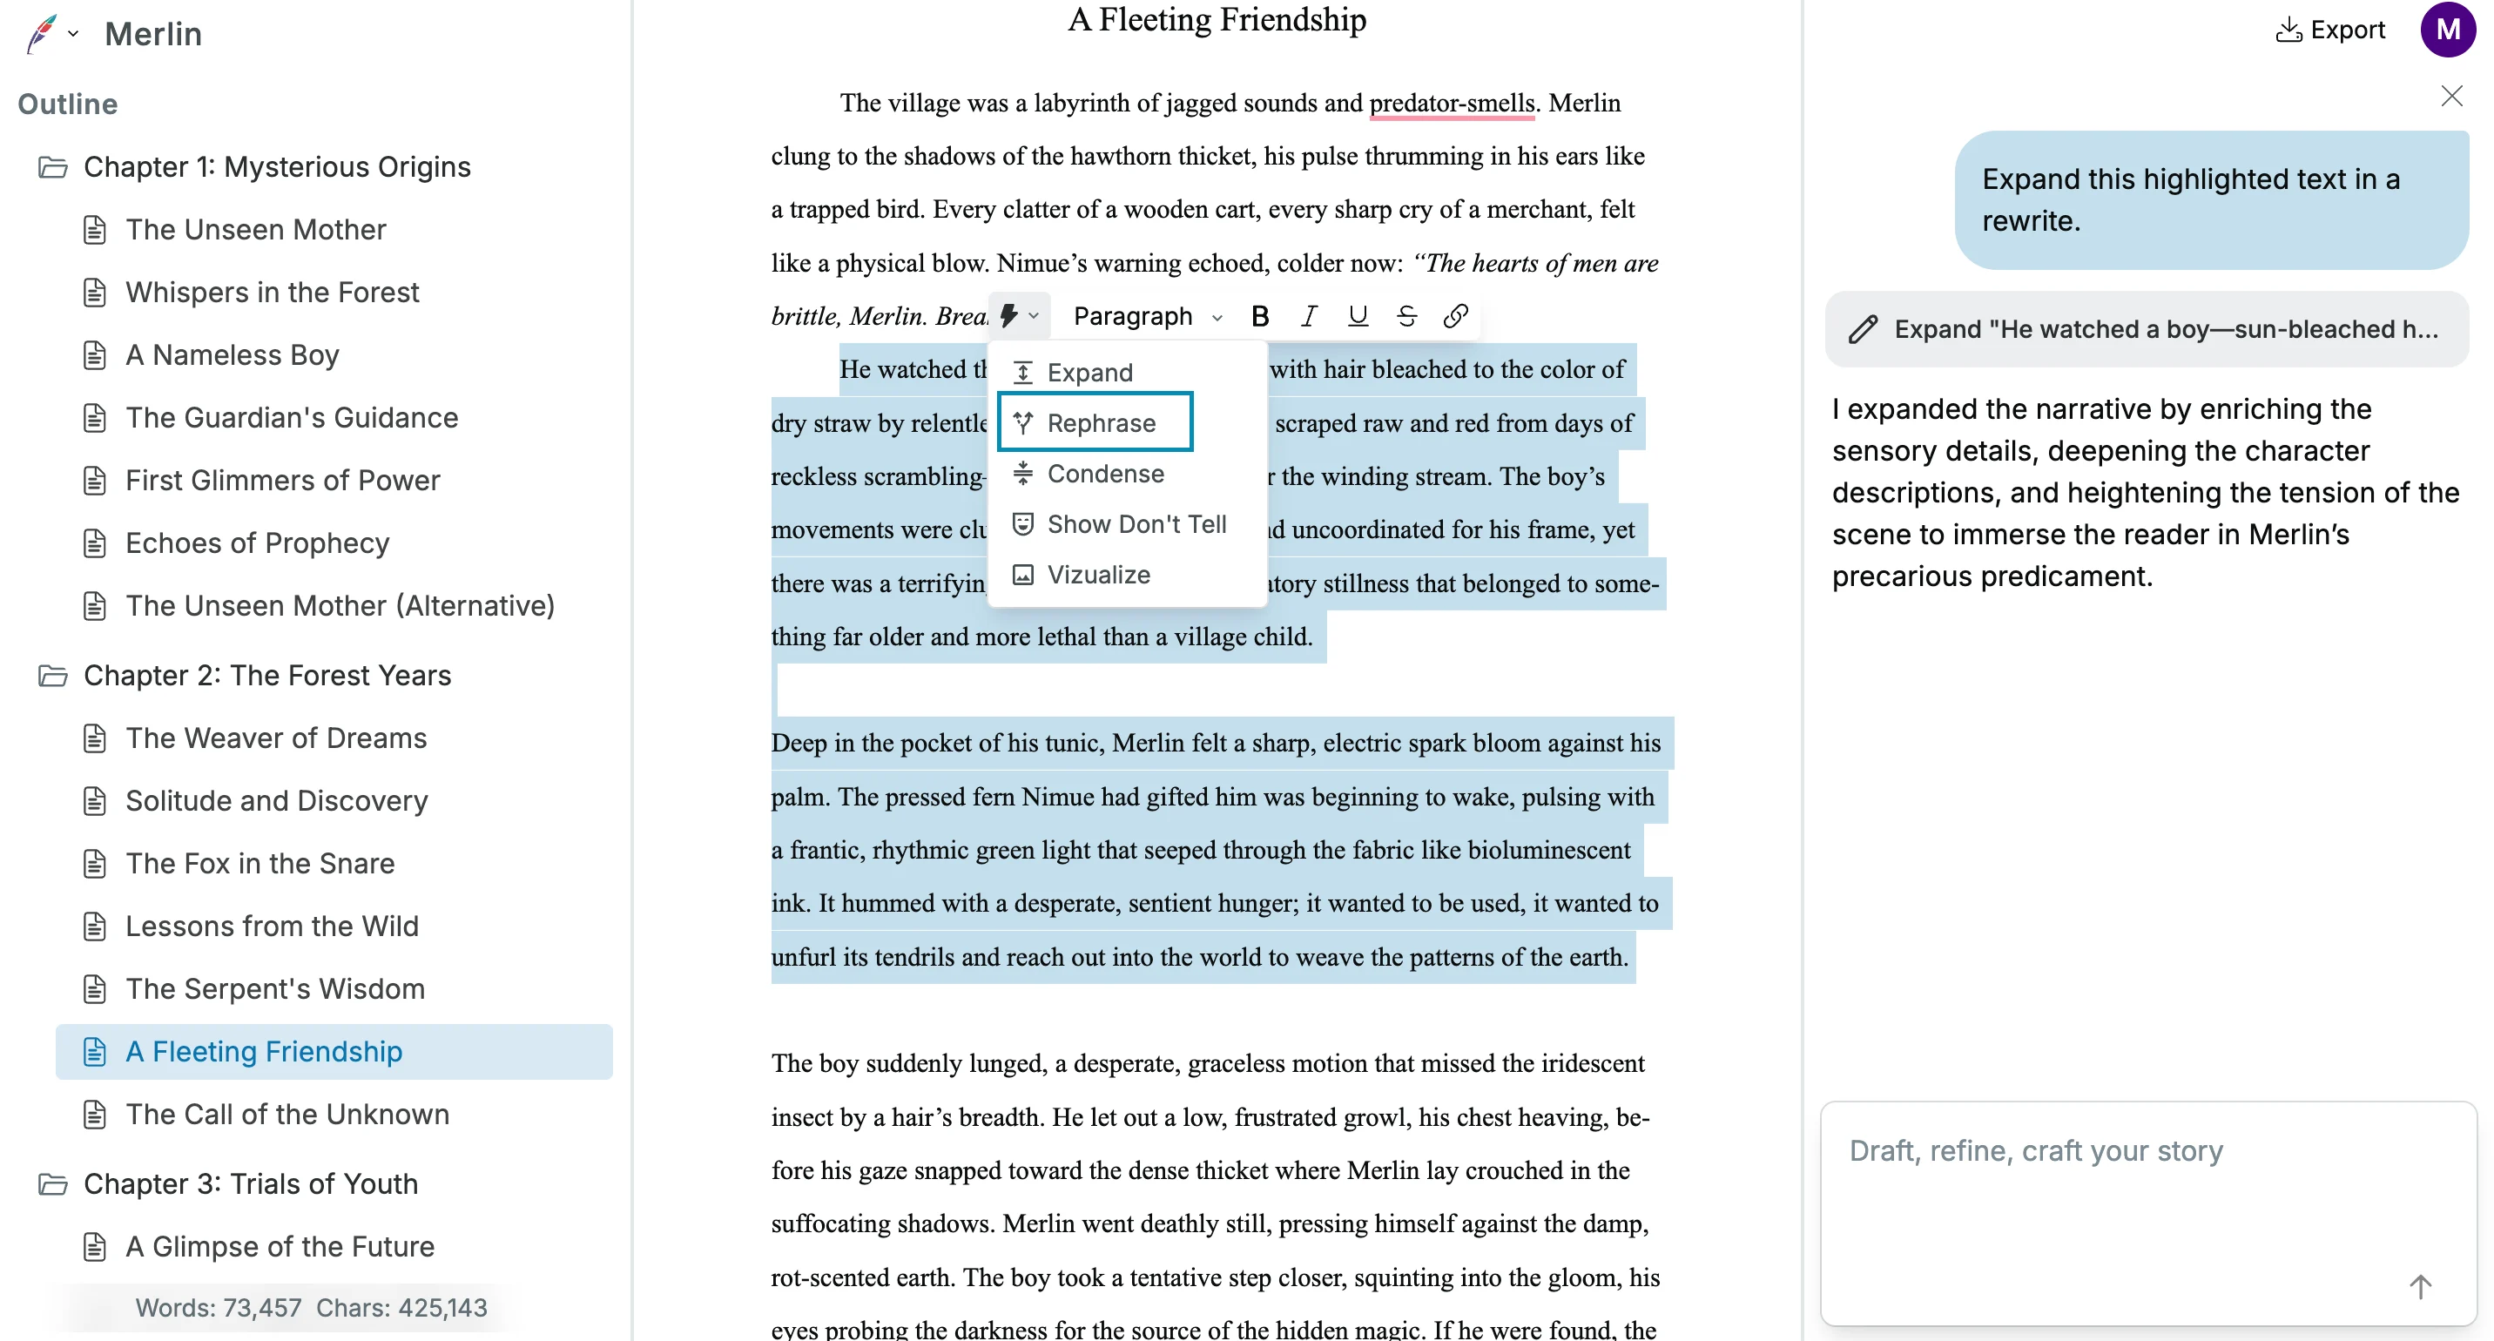The image size is (2494, 1341).
Task: Click the word count 'Words: 73,457'
Action: tap(219, 1308)
